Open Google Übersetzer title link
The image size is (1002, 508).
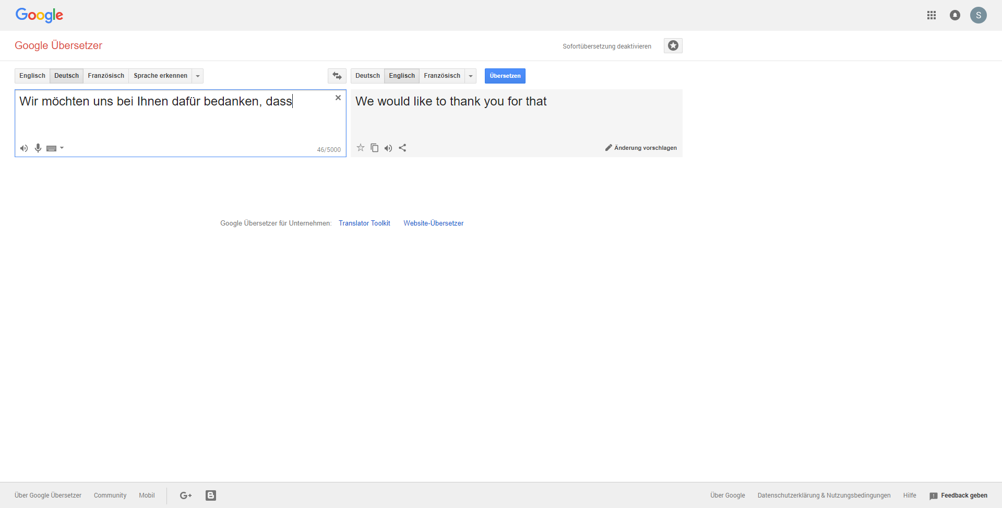point(58,45)
